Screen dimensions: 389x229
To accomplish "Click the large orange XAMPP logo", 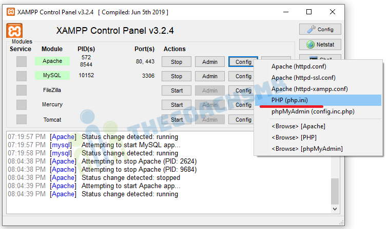I will [14, 31].
